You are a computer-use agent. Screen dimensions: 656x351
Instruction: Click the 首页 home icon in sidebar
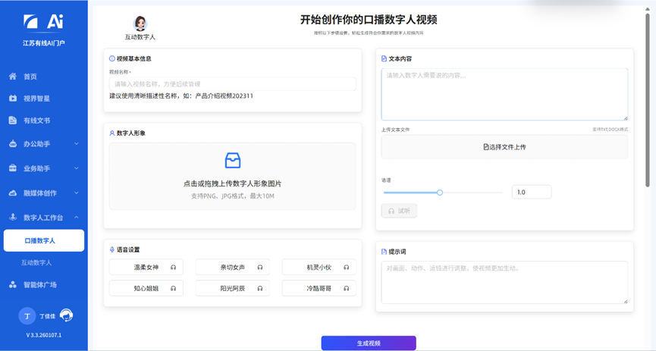[x=13, y=77]
